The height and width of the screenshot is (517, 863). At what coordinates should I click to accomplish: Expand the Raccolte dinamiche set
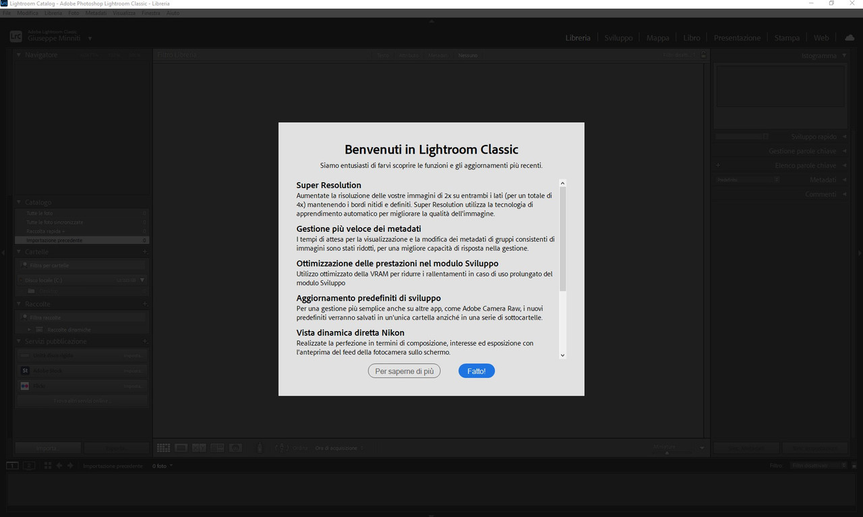(29, 330)
